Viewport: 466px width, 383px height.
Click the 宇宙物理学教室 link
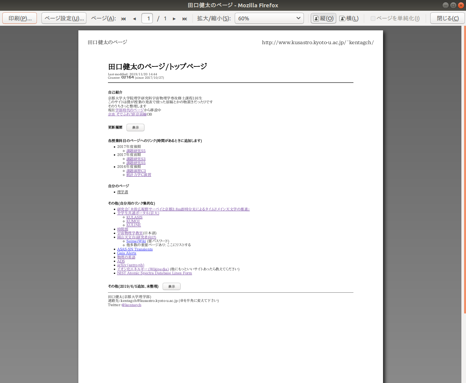tap(130, 233)
